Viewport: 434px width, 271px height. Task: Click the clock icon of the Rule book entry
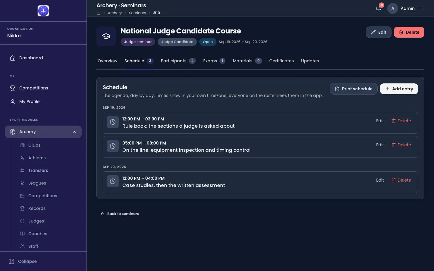point(113,122)
